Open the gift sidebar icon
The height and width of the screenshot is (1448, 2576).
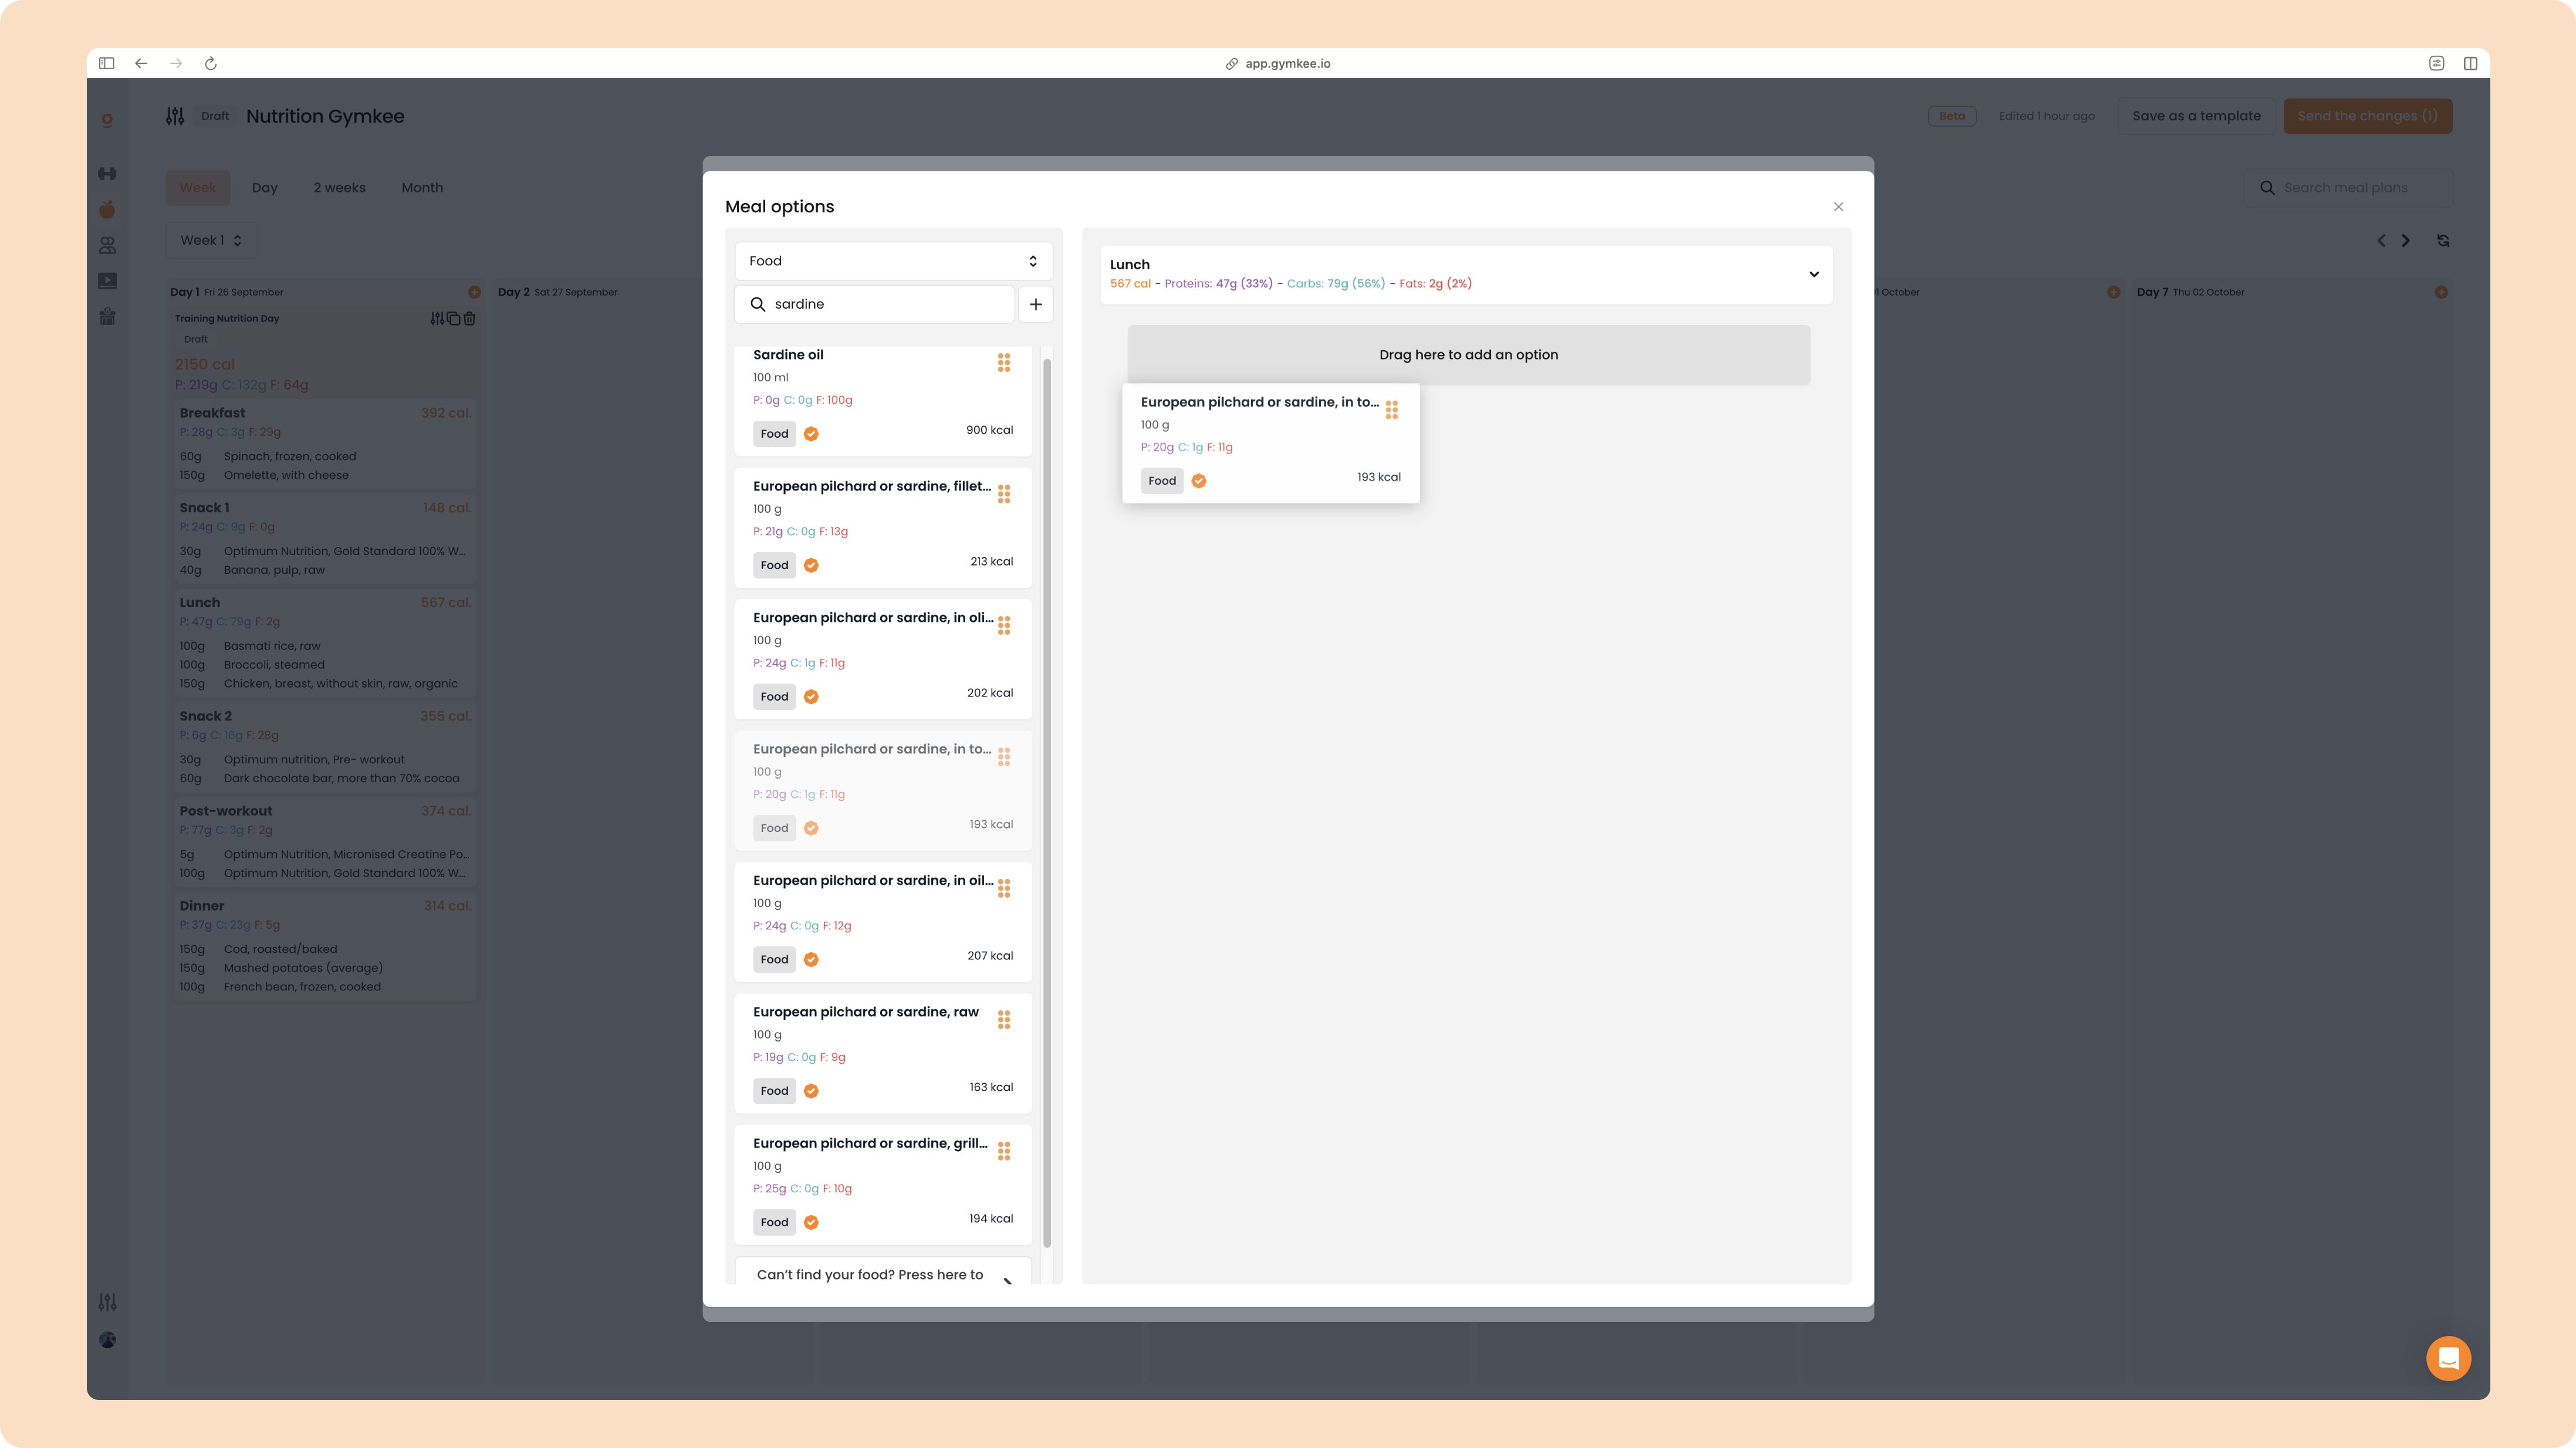pyautogui.click(x=107, y=317)
